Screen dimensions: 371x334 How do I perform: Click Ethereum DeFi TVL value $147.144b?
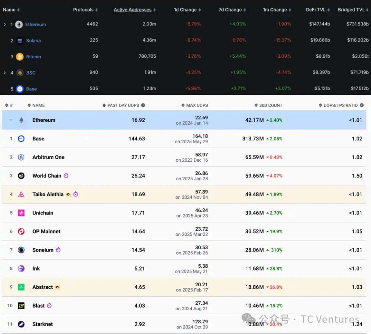319,24
